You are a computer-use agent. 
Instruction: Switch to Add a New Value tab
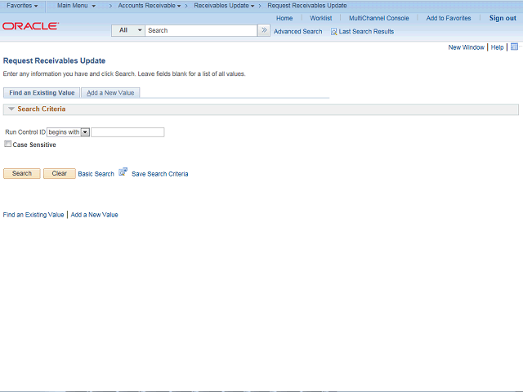coord(110,92)
